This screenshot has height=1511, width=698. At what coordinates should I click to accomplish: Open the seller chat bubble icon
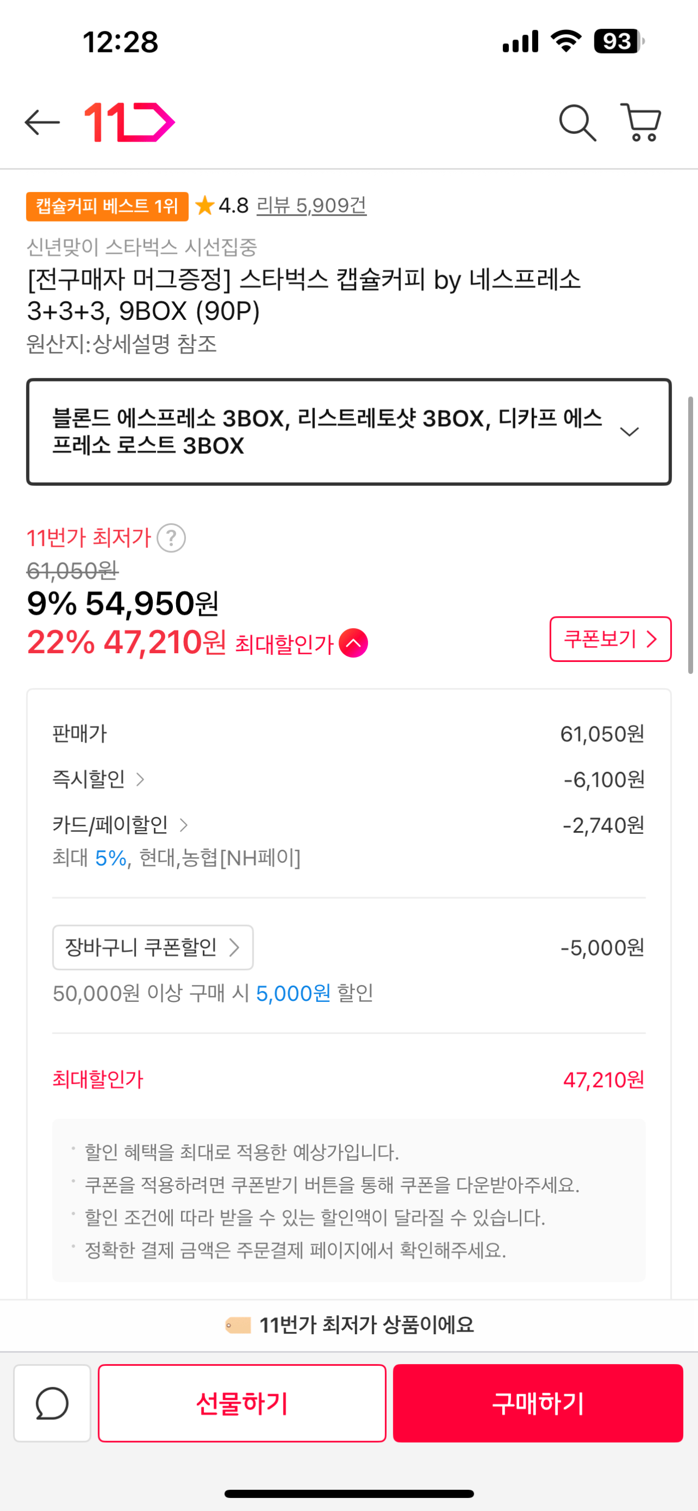click(x=52, y=1403)
